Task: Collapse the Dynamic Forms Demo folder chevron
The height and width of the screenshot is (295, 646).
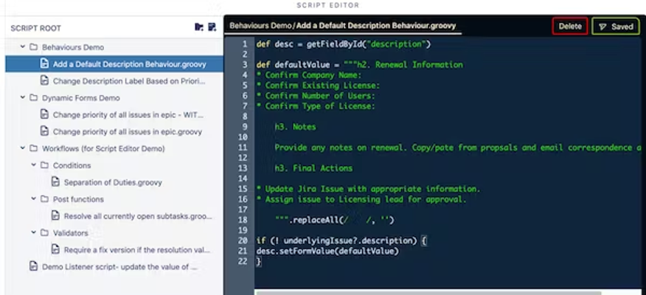Action: (23, 97)
